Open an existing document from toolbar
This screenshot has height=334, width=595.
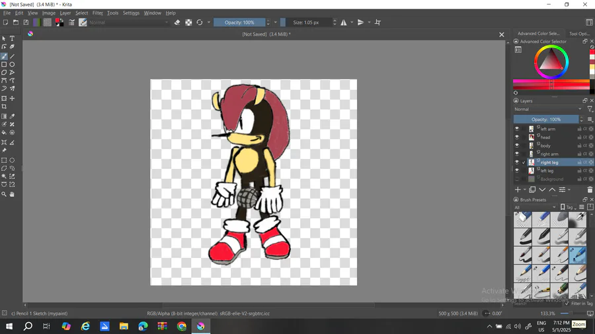click(x=16, y=22)
